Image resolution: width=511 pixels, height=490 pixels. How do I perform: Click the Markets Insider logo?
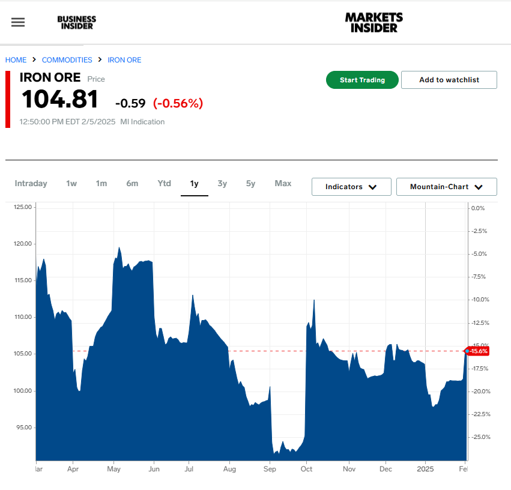point(373,22)
